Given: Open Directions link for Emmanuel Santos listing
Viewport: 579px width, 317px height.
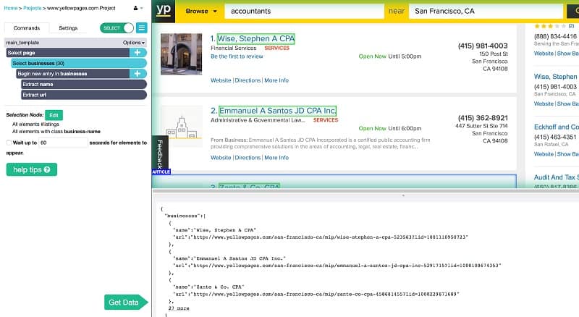Looking at the screenshot, I should [x=248, y=157].
